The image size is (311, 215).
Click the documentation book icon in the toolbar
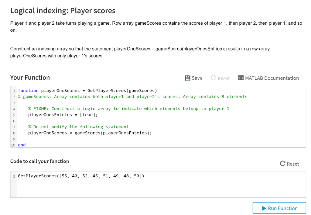click(x=241, y=78)
